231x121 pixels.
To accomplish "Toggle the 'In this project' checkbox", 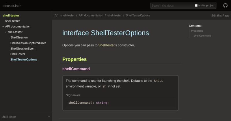I will [x=196, y=5].
